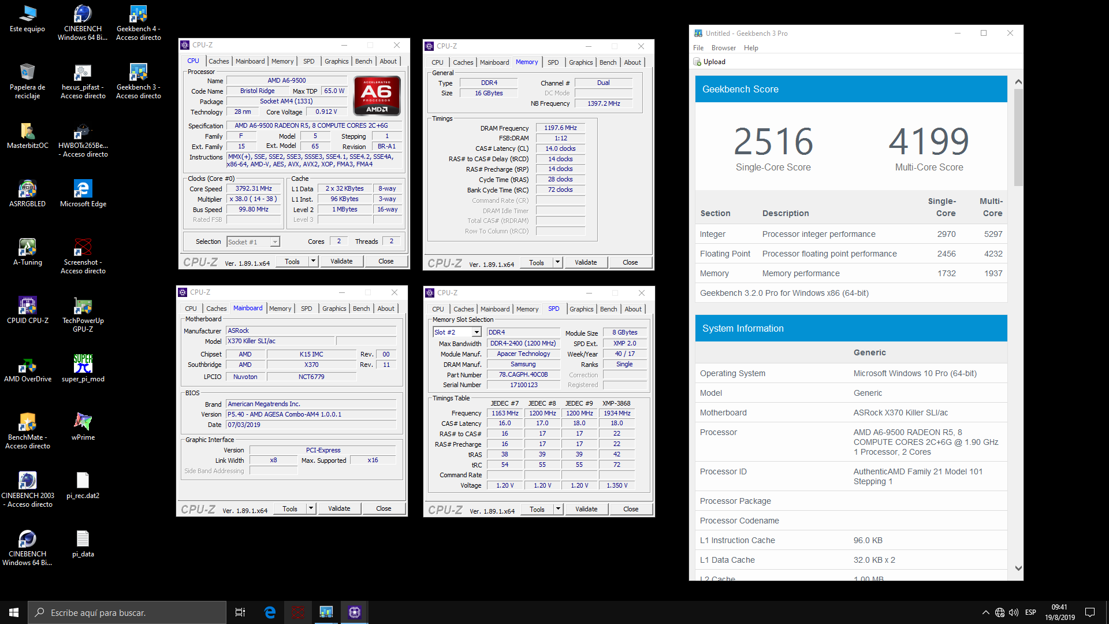
Task: Select the SPD tab in the top-left CPU-Z window
Action: click(x=308, y=61)
